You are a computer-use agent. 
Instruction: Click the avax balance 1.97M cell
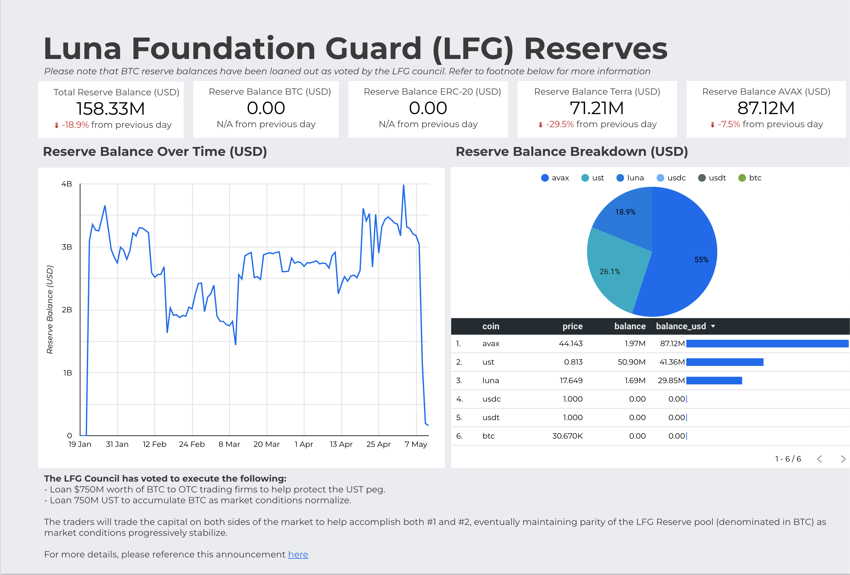(x=635, y=343)
